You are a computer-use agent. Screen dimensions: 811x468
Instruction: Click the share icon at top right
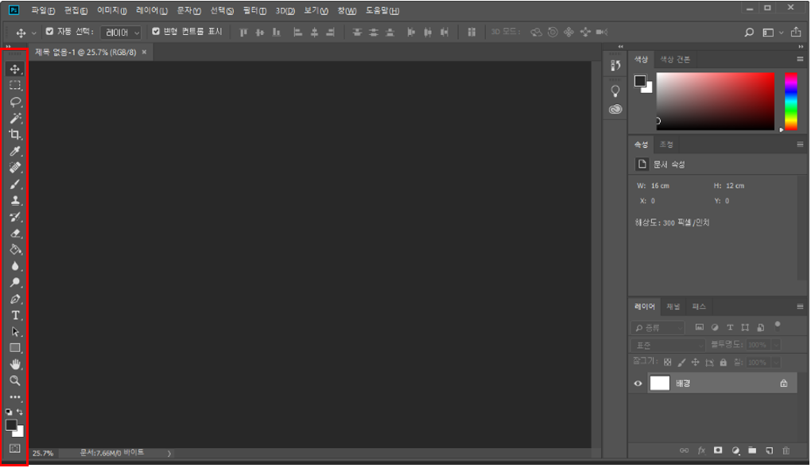coord(796,32)
